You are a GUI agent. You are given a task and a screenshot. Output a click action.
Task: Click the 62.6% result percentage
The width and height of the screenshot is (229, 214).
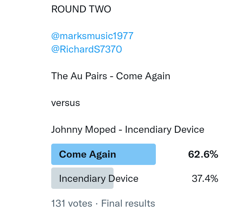[x=203, y=154]
